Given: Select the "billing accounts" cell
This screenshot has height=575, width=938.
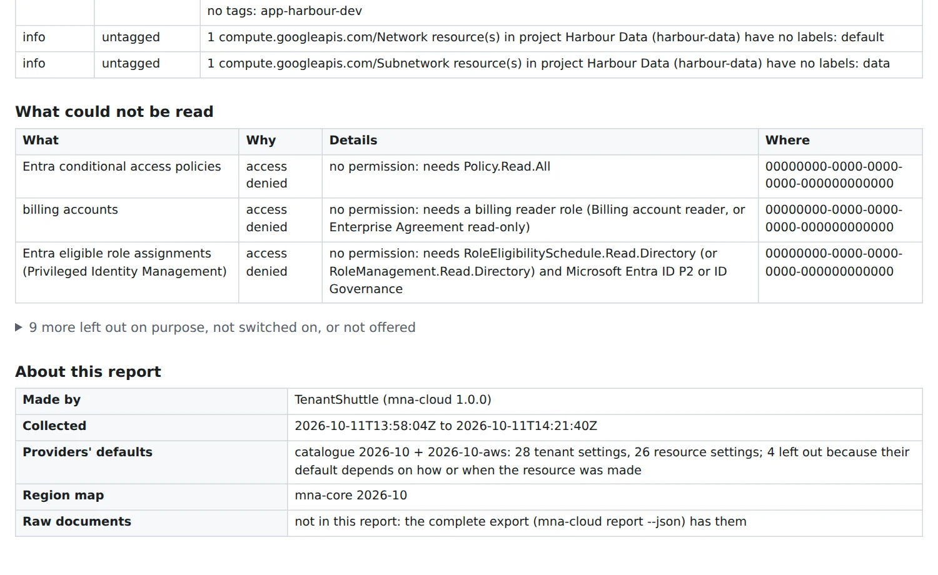Looking at the screenshot, I should click(127, 221).
